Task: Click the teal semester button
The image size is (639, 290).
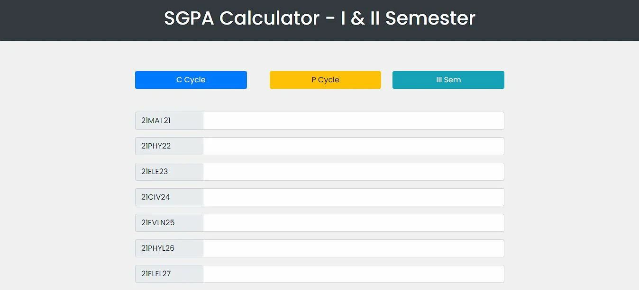Action: tap(448, 80)
